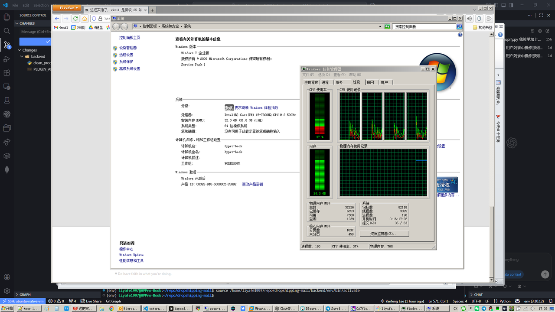This screenshot has width=555, height=312.
Task: Open the Explorer view in VS Code
Action: tap(7, 17)
